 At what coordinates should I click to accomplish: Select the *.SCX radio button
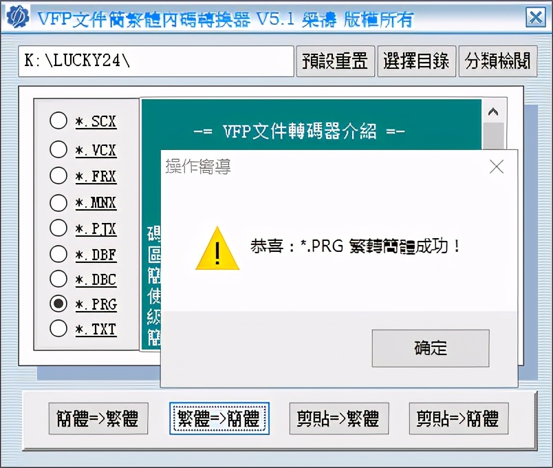click(58, 120)
